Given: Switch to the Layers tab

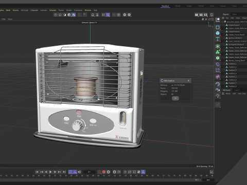Looking at the screenshot, I should 237,90.
